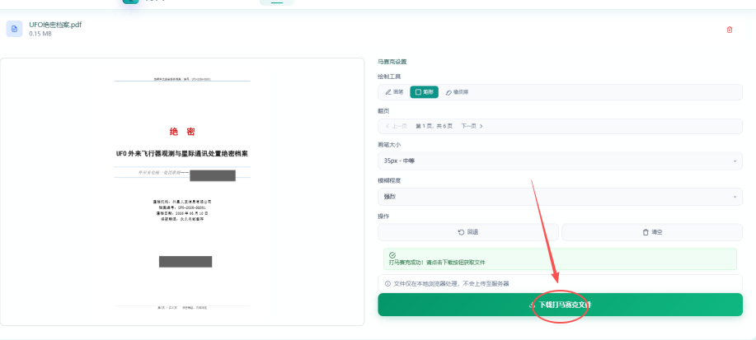Click the 打马赛克成功 success message text

point(437,263)
